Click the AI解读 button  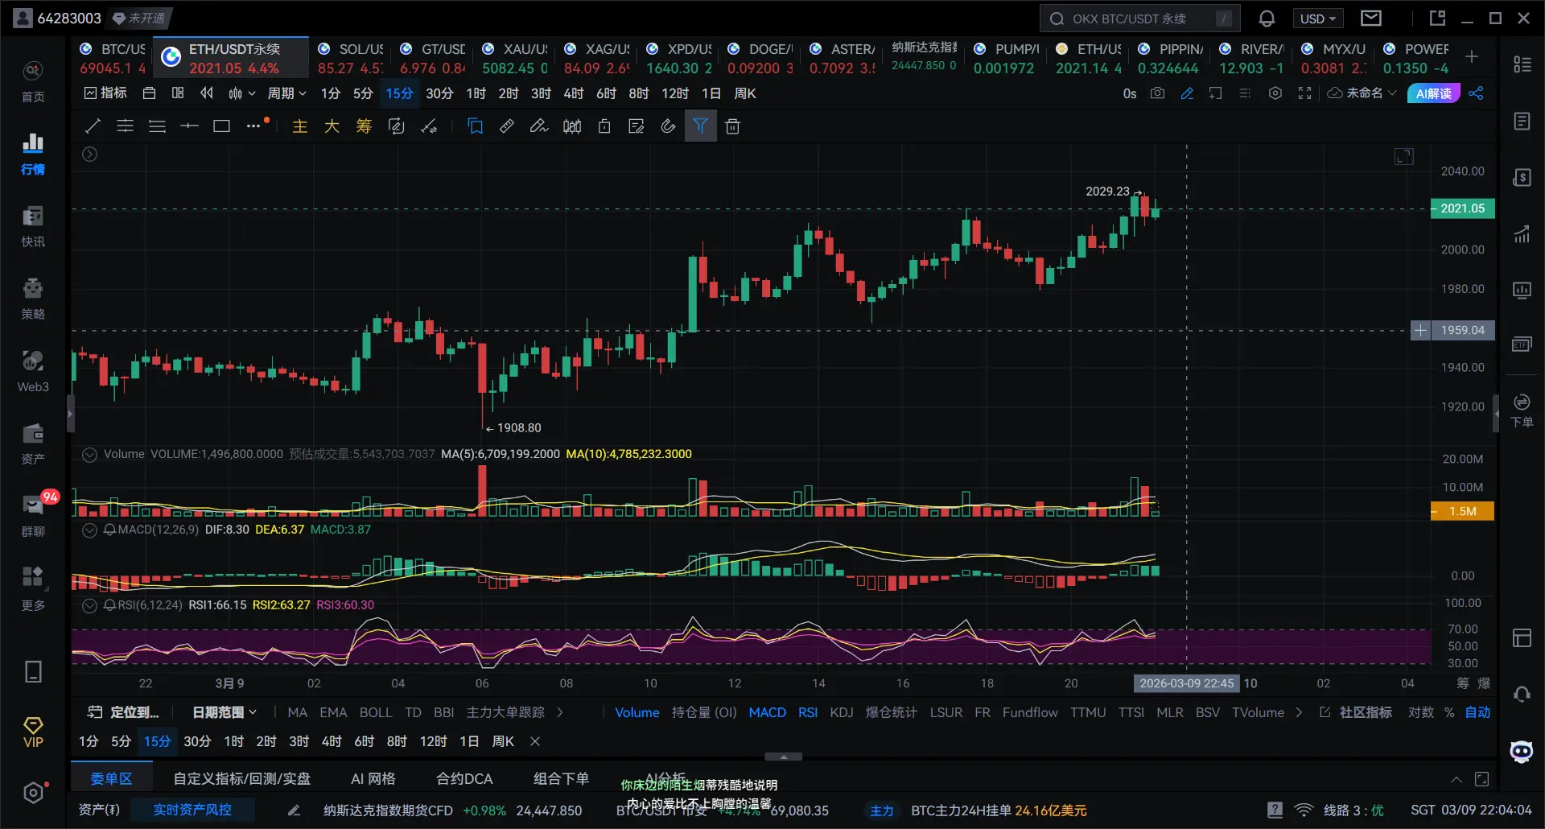1434,93
